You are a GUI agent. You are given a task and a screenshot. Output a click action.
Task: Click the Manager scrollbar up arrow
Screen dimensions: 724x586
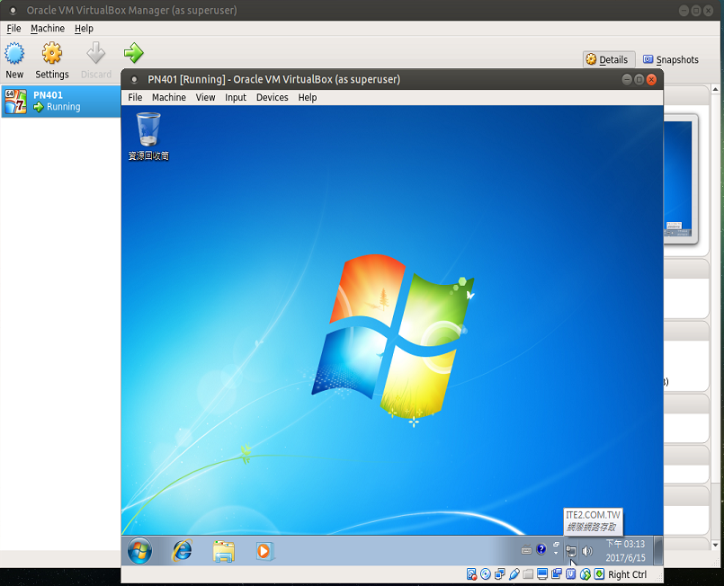(715, 89)
